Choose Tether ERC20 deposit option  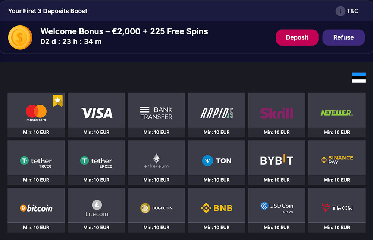(96, 161)
